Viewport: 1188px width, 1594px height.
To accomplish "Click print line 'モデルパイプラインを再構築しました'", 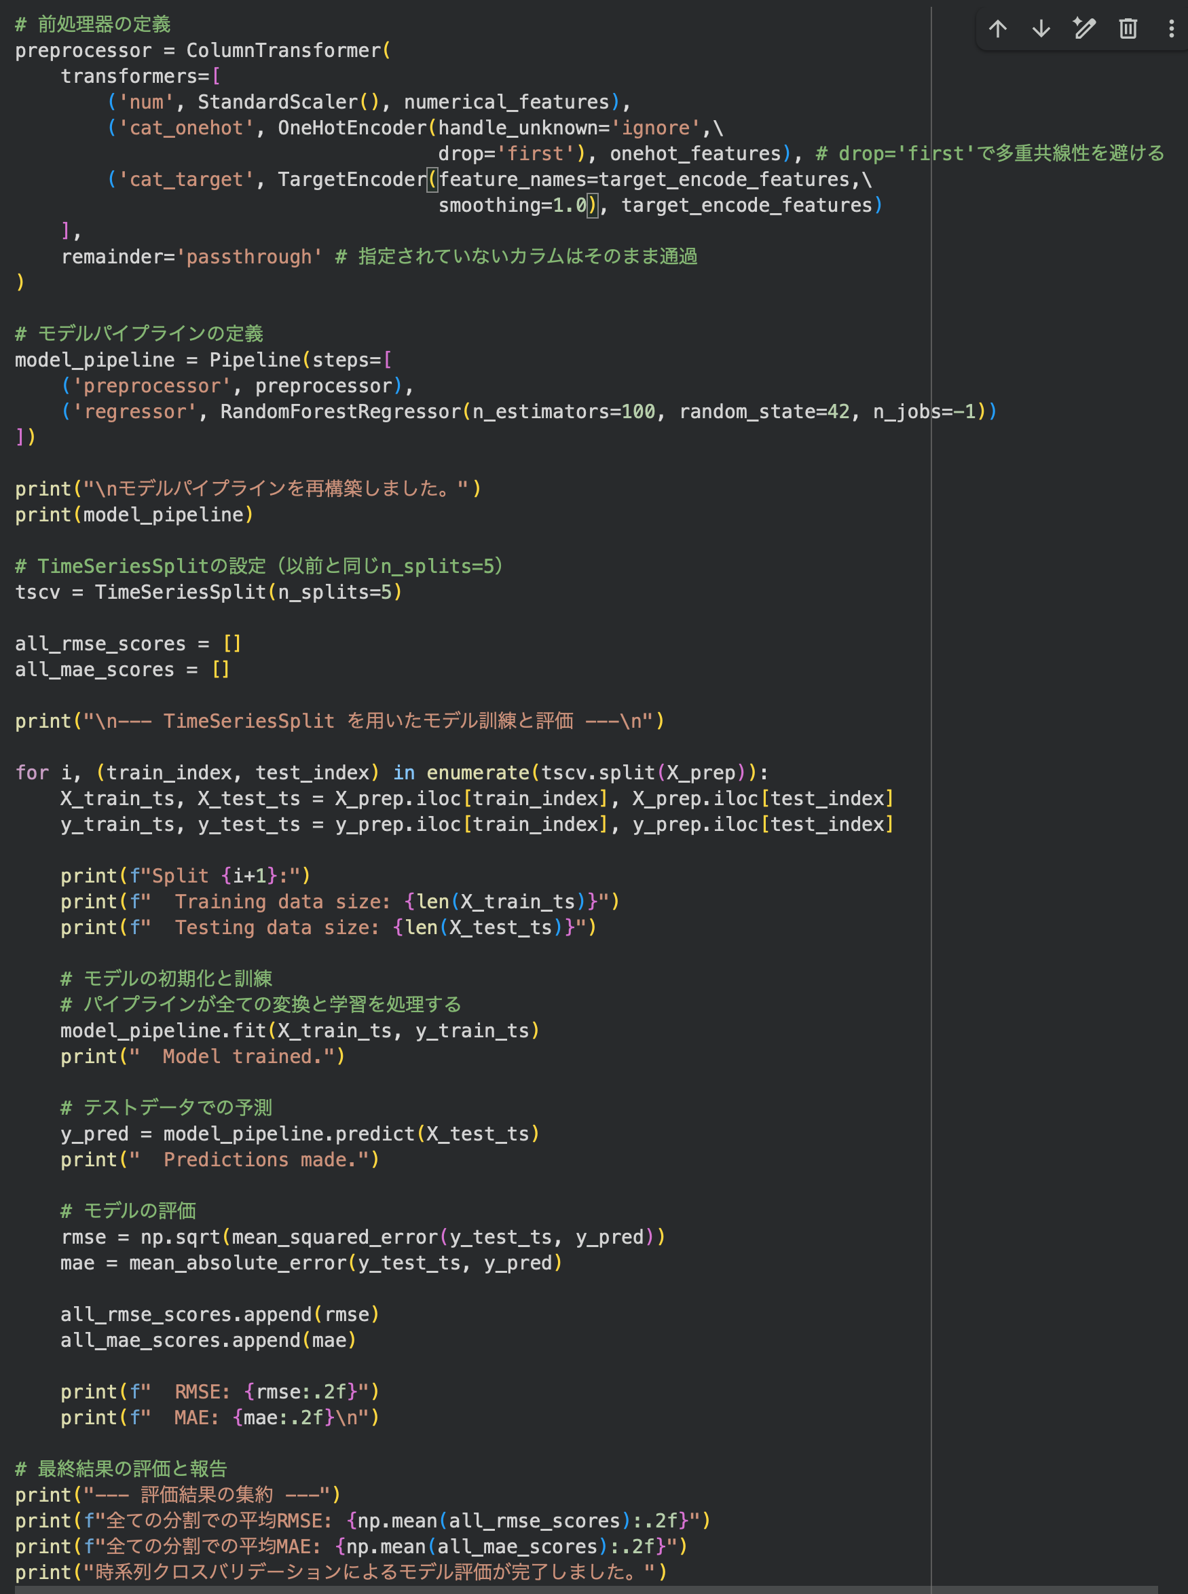I will pyautogui.click(x=248, y=489).
